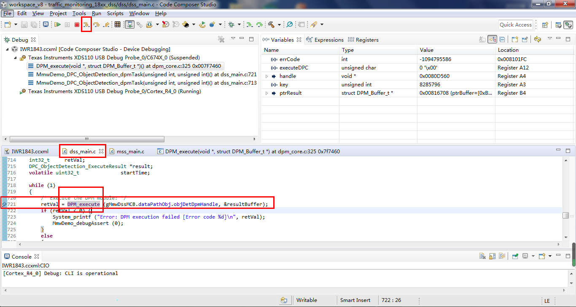
Task: Open Build hammer dropdown arrow
Action: 279,24
